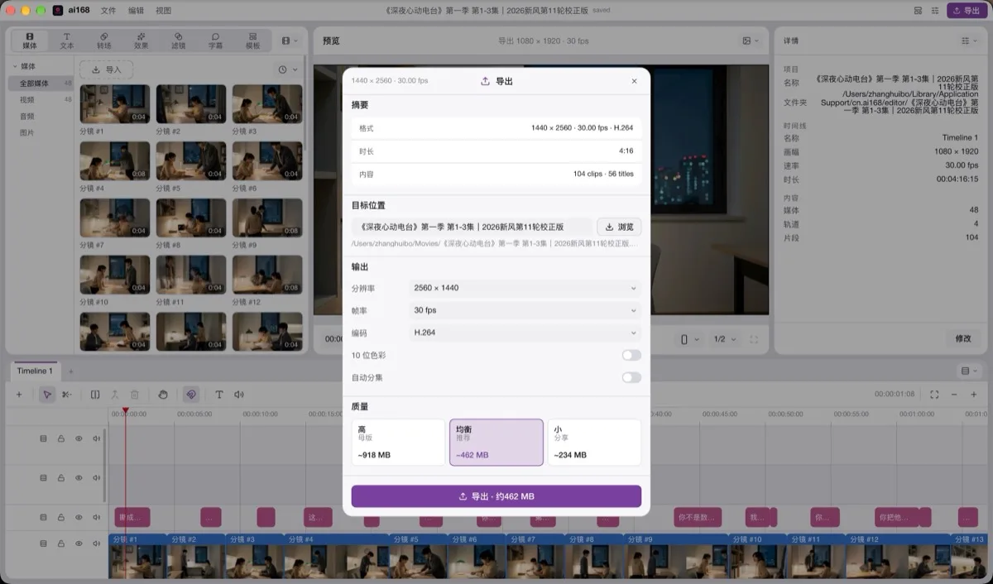Zoom out the timeline with the minus icon

954,395
